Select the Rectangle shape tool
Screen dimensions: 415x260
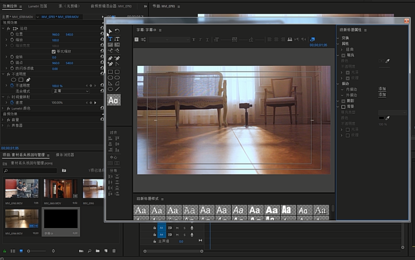tap(110, 72)
